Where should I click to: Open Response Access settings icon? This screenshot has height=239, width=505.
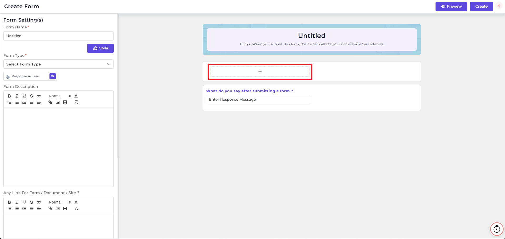[53, 76]
